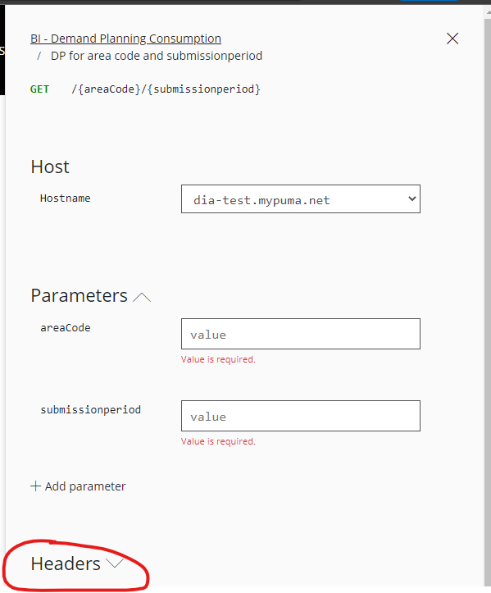491x593 pixels.
Task: Click the submissionperiod value field
Action: (301, 416)
